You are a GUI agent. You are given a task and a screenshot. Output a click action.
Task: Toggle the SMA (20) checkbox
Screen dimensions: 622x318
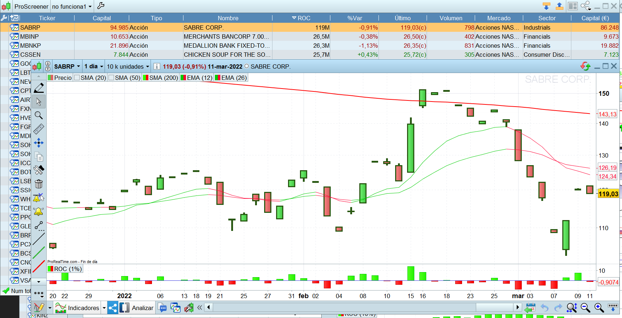[77, 78]
